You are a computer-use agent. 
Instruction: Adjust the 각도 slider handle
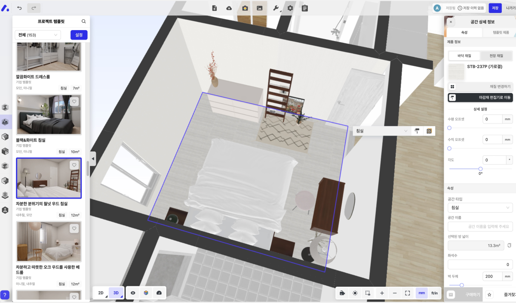(480, 169)
